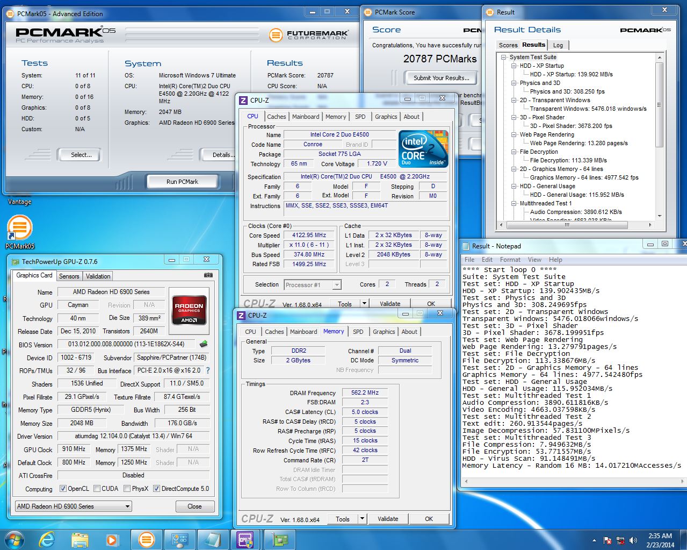Screen dimensions: 687x550
Task: Open Notepad taskbar button
Action: click(212, 539)
